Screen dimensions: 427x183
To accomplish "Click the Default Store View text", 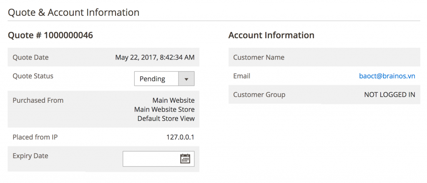I will click(x=166, y=119).
